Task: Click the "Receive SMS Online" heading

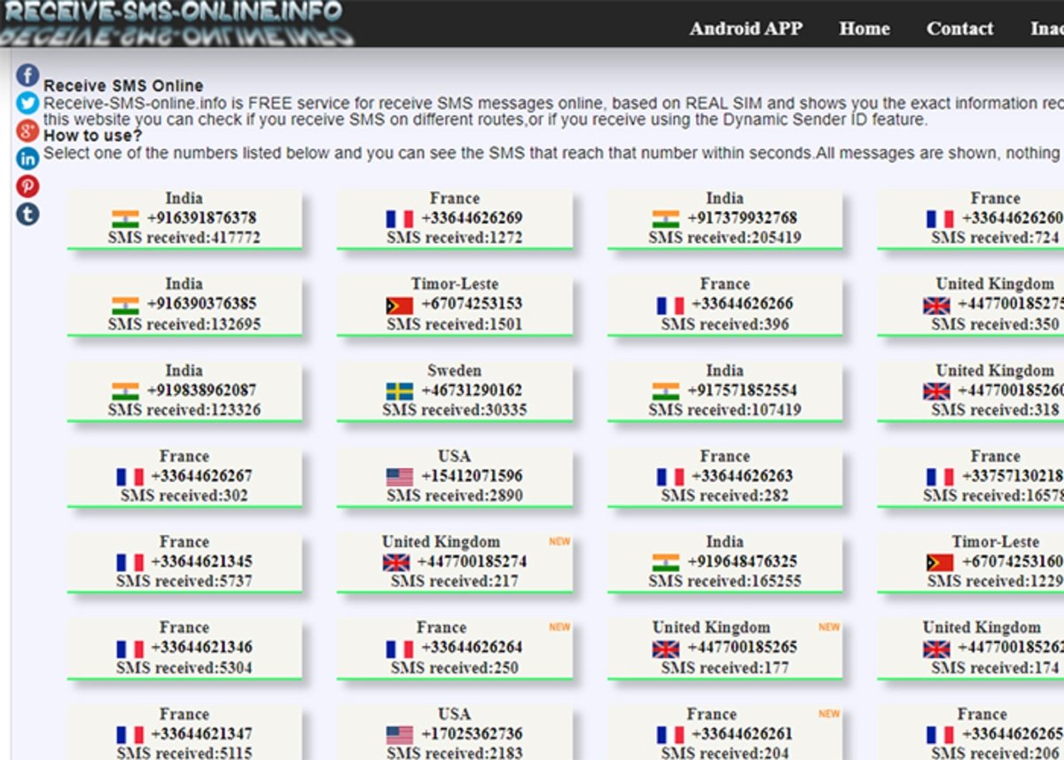Action: (123, 86)
